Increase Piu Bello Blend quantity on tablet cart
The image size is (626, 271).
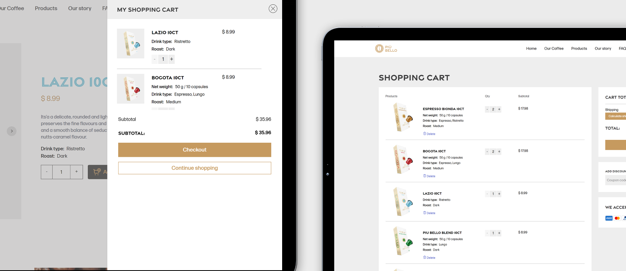[x=499, y=233]
